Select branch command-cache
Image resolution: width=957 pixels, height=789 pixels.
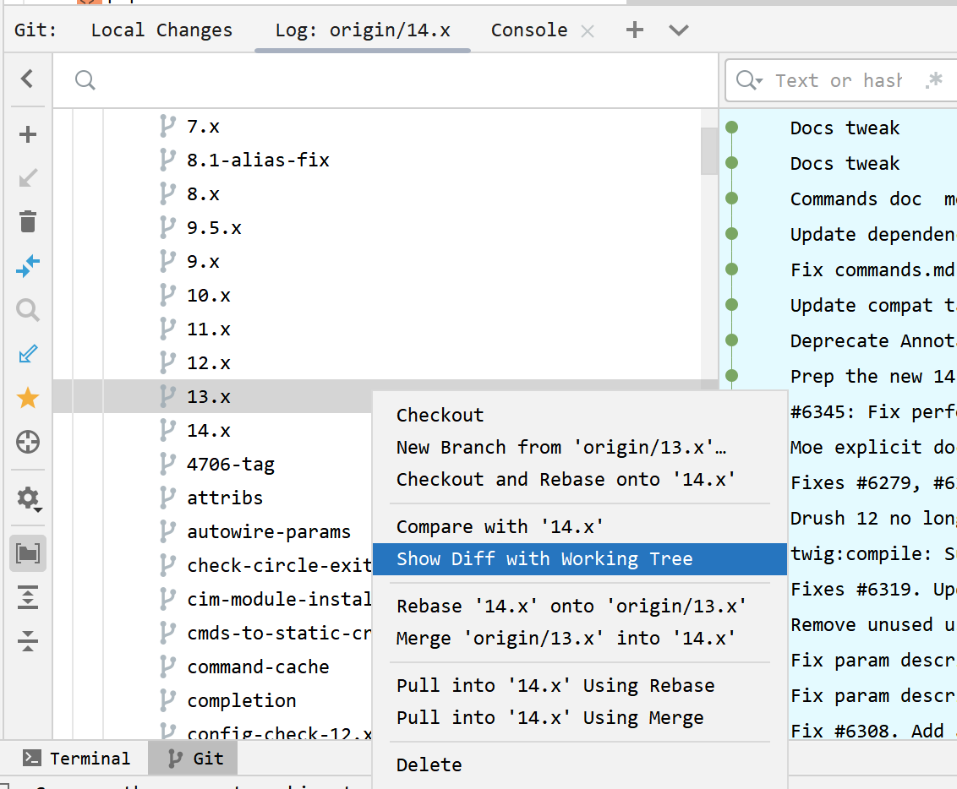pyautogui.click(x=258, y=667)
